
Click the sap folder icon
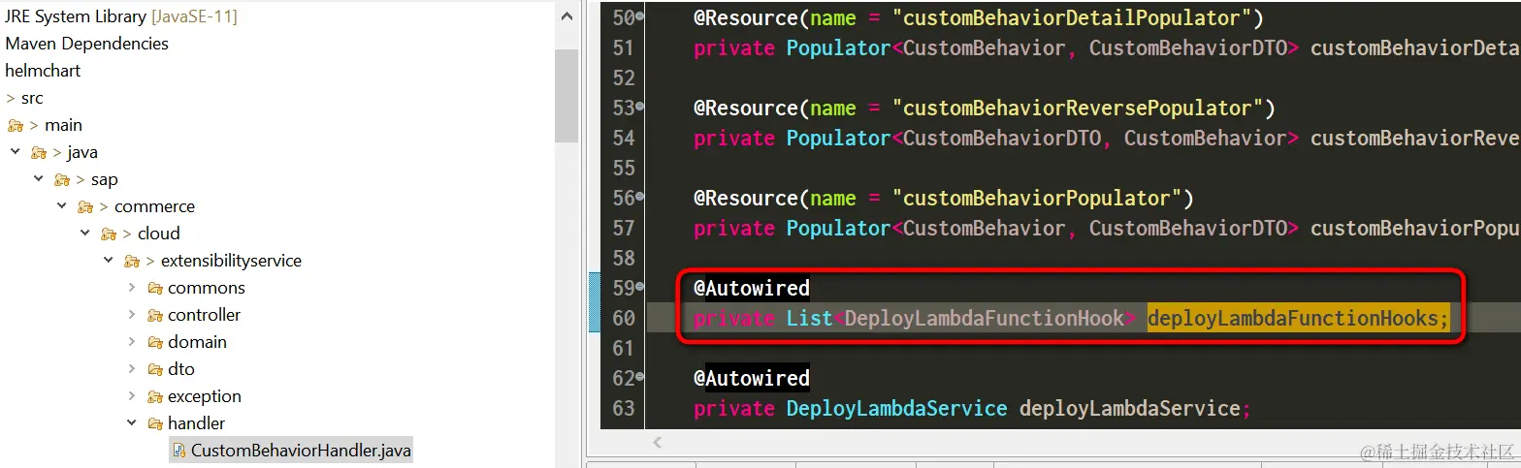[61, 179]
